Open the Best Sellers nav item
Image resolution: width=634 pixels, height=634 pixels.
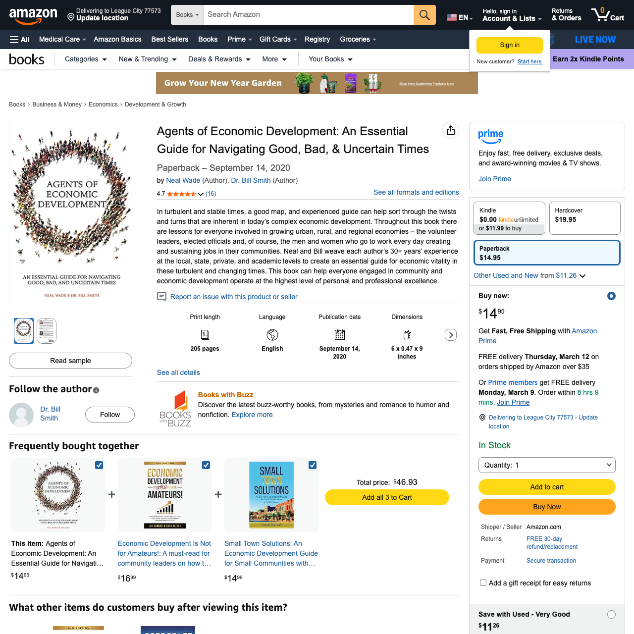tap(170, 40)
